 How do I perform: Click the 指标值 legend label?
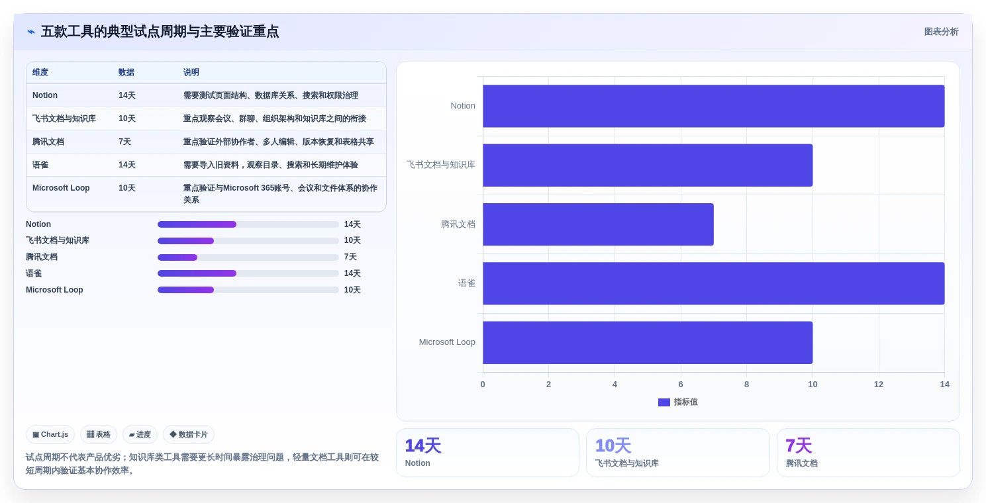tap(686, 402)
